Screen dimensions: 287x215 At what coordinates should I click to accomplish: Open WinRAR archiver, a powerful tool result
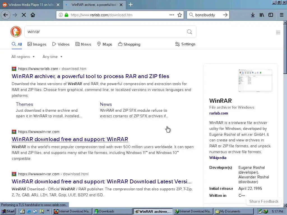click(91, 76)
